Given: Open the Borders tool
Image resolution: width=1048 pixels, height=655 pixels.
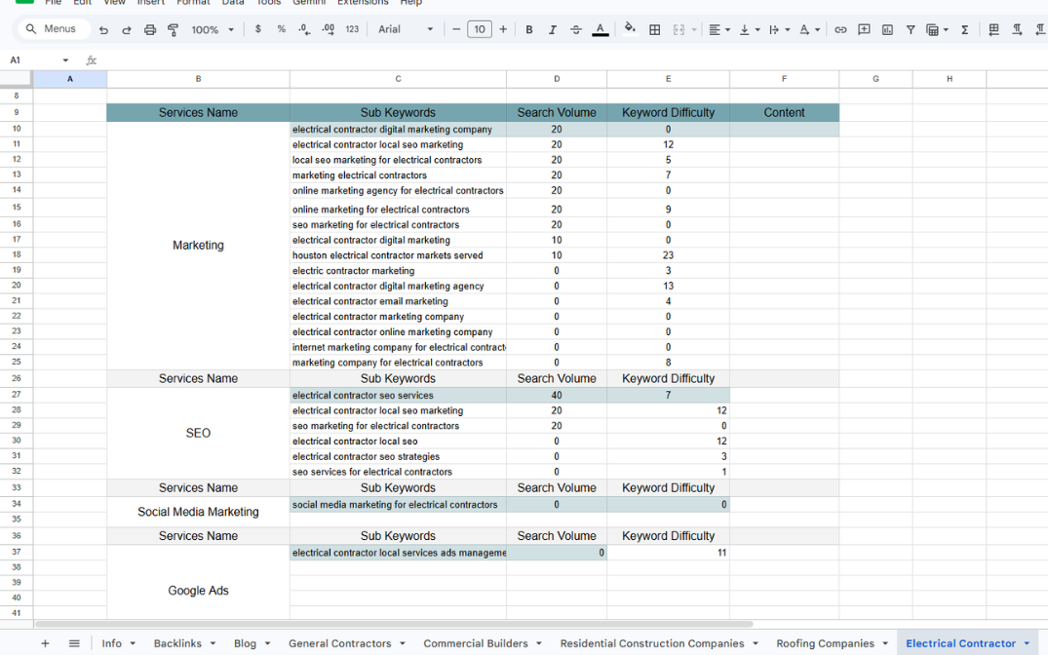Looking at the screenshot, I should point(655,30).
